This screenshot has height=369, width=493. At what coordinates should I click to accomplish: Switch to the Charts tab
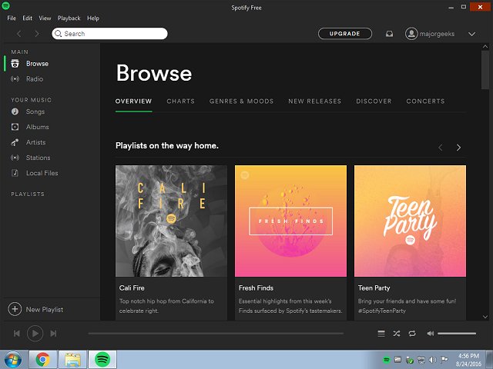(x=180, y=101)
